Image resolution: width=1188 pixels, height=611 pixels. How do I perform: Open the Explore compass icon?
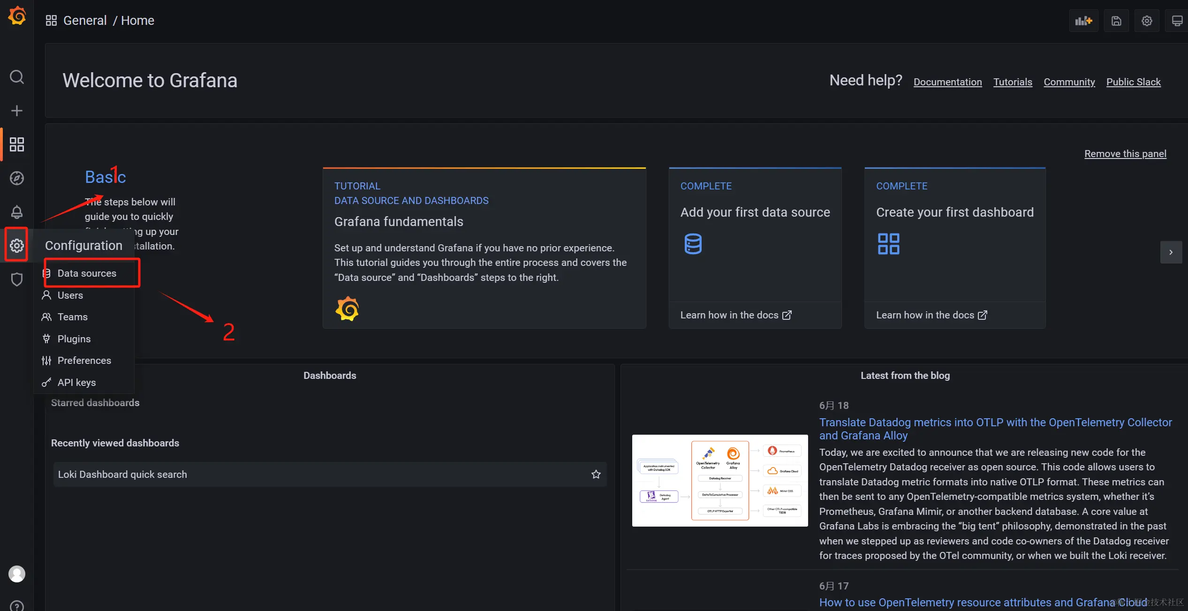17,178
